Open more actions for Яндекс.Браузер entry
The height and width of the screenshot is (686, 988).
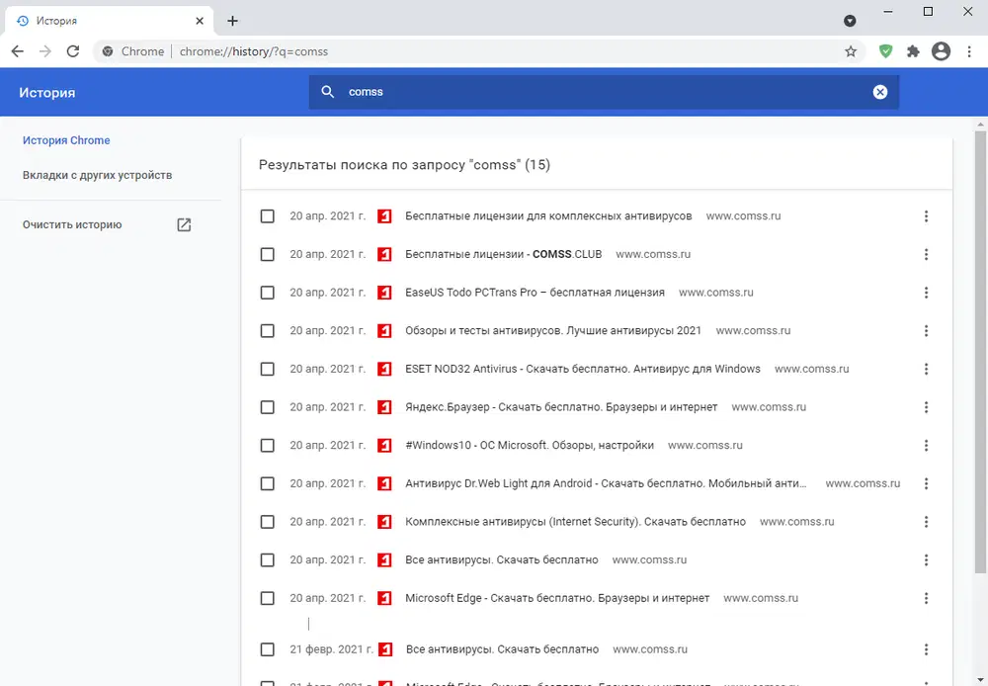tap(926, 407)
